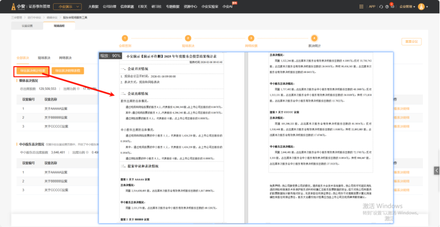Viewport: 440px width, 227px height.
Task: Select the 议案设置 page tab
Action: (27, 25)
